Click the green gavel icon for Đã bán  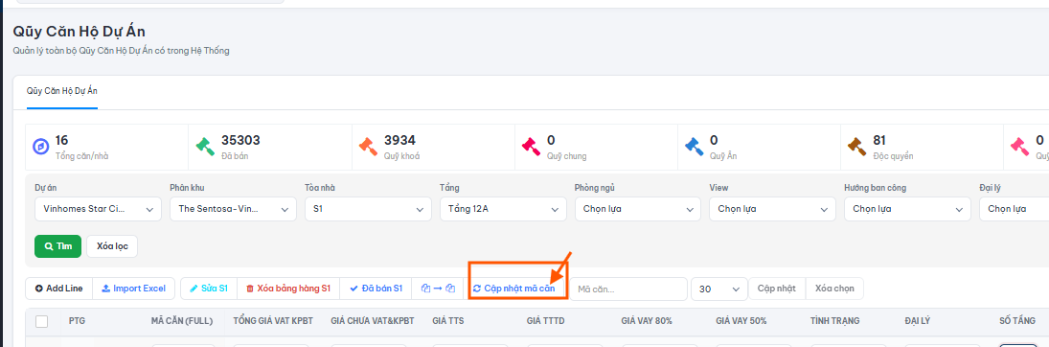[205, 147]
